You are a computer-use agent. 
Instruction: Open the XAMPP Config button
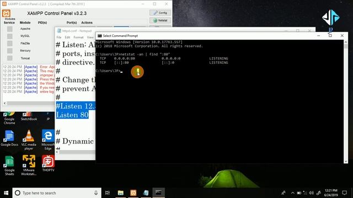[x=160, y=13]
